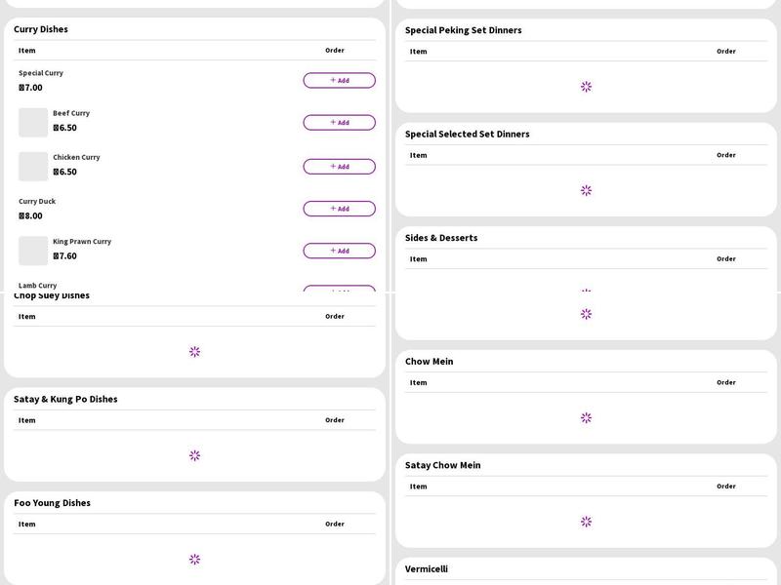Image resolution: width=781 pixels, height=585 pixels.
Task: Click the Curry Duck item name
Action: [x=37, y=202]
